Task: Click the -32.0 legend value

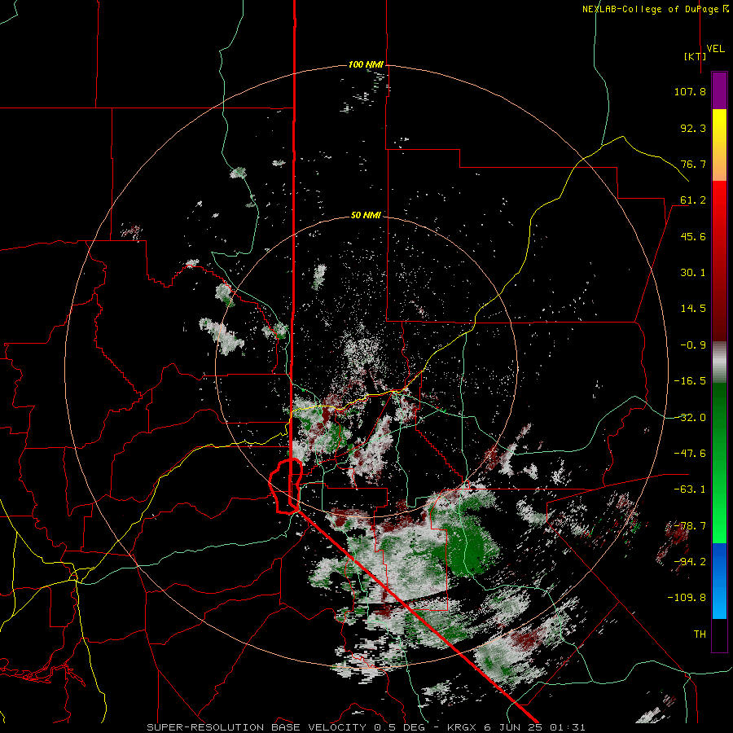Action: (690, 418)
